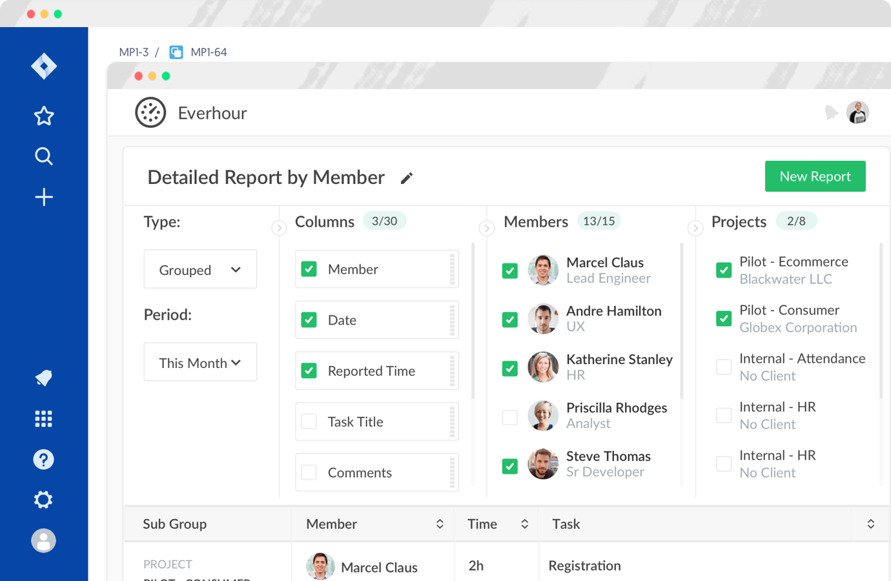Viewport: 891px width, 581px height.
Task: Open the help question mark icon
Action: (43, 460)
